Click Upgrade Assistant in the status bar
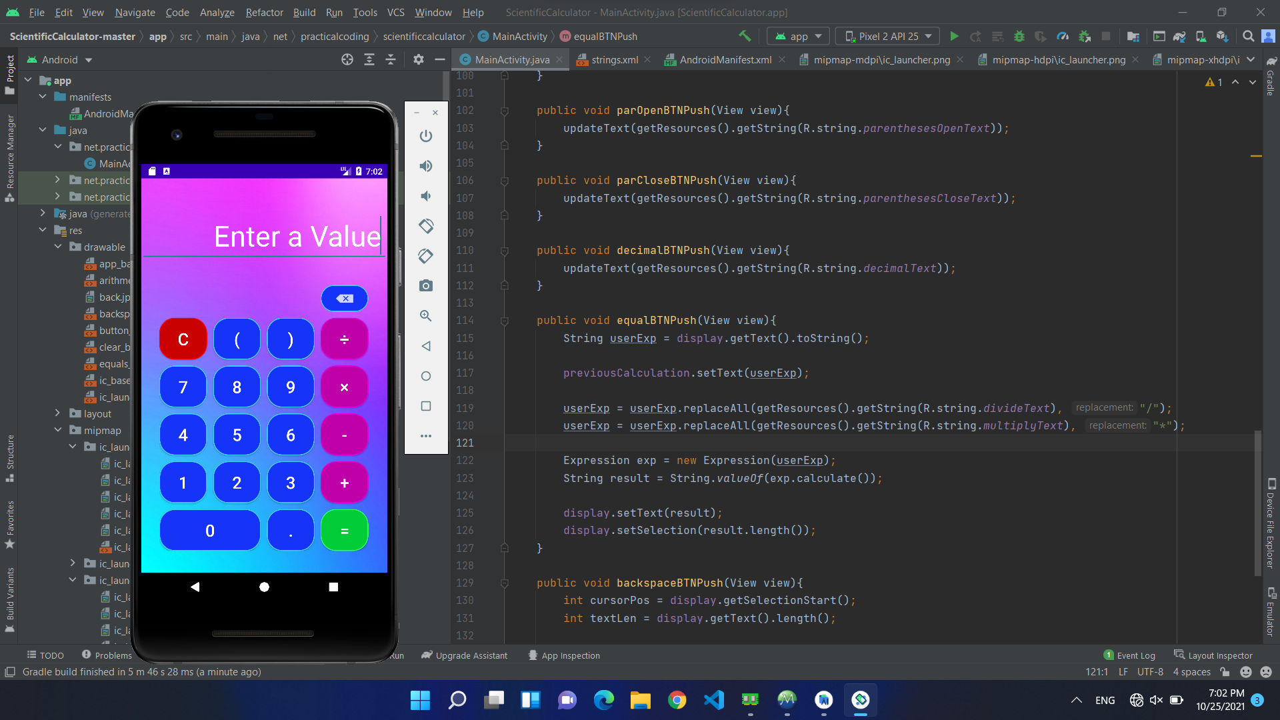The height and width of the screenshot is (720, 1280). click(x=465, y=655)
